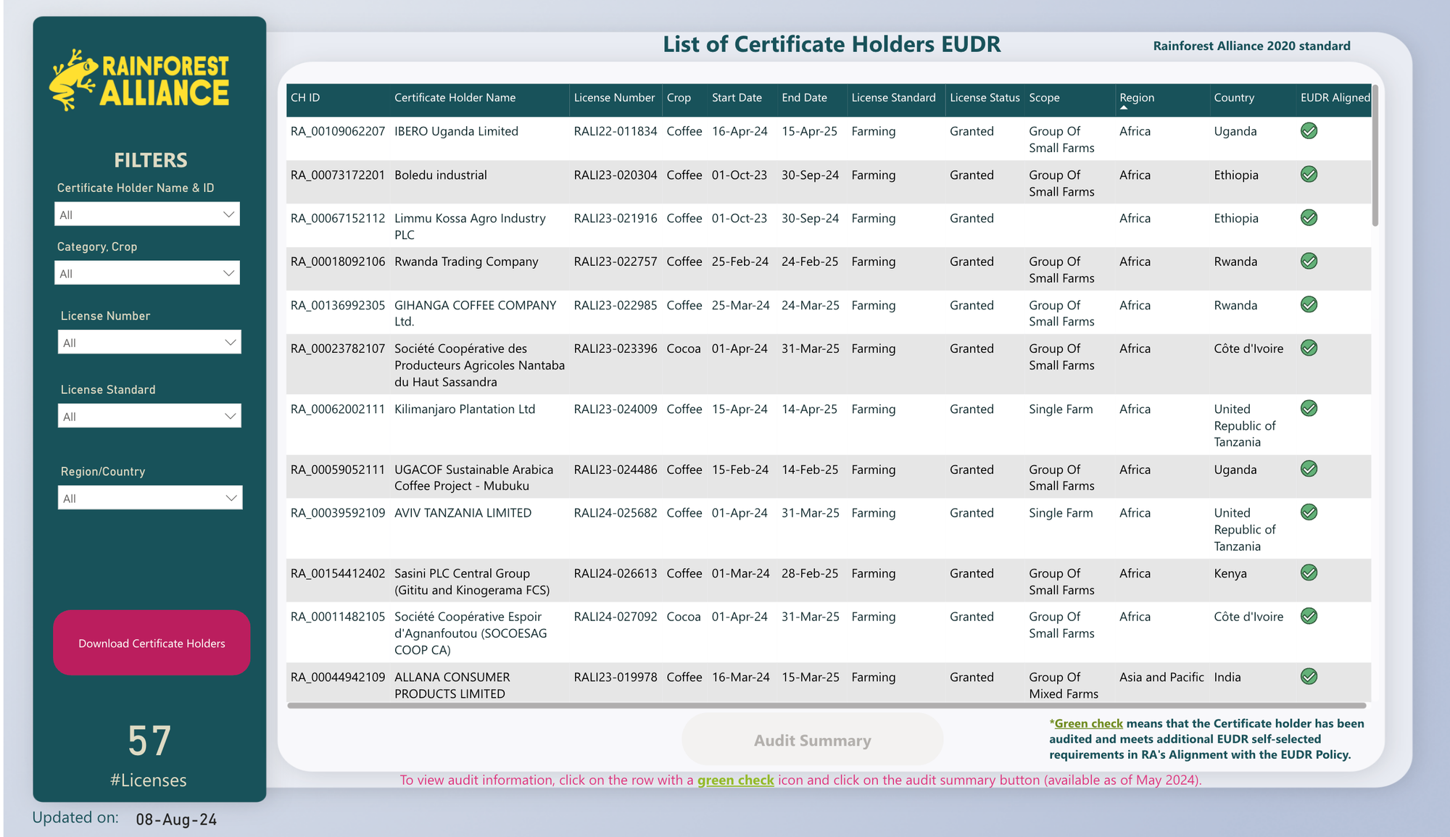1450x837 pixels.
Task: Open the License Number filter dropdown
Action: [149, 342]
